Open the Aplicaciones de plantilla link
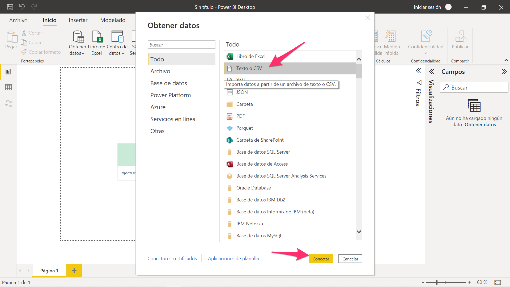Viewport: 510px width, 287px height. tap(234, 259)
